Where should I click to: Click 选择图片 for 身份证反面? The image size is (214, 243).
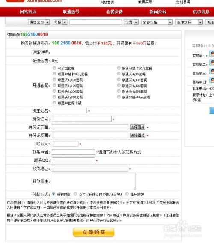[x=137, y=136]
